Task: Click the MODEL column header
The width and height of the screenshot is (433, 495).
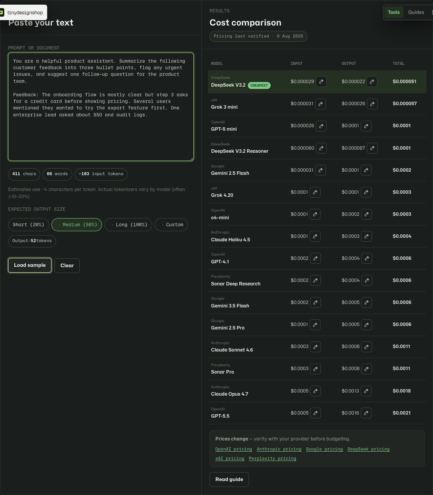Action: point(217,63)
